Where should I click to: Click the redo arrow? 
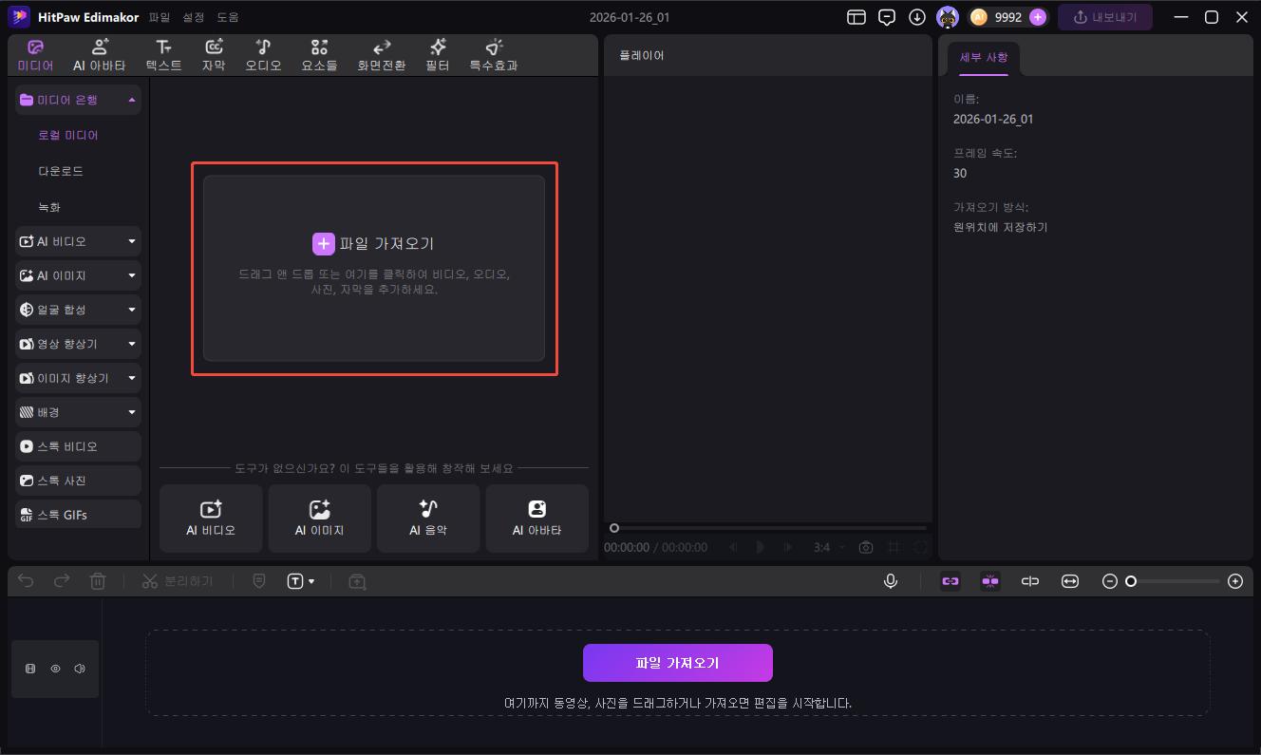[x=62, y=581]
